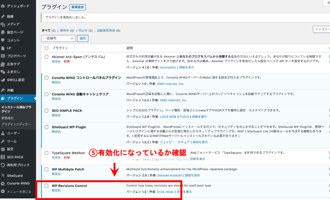Screen dimensions: 330x200
Task: Click the plugin search input field
Action: pos(321,29)
